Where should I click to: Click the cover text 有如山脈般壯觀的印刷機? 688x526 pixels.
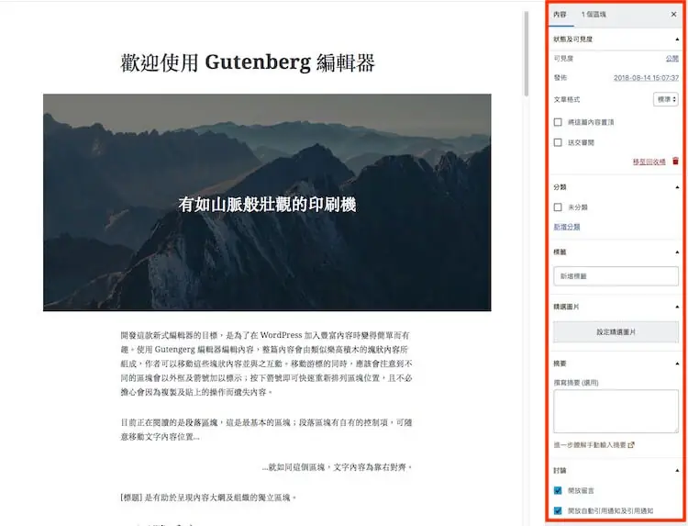[x=267, y=205]
